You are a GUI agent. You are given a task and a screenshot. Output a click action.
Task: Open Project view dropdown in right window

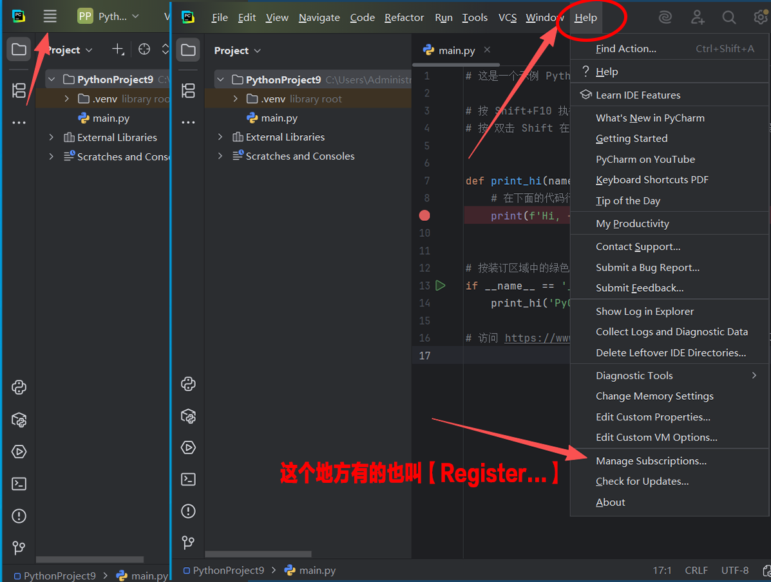coord(238,51)
